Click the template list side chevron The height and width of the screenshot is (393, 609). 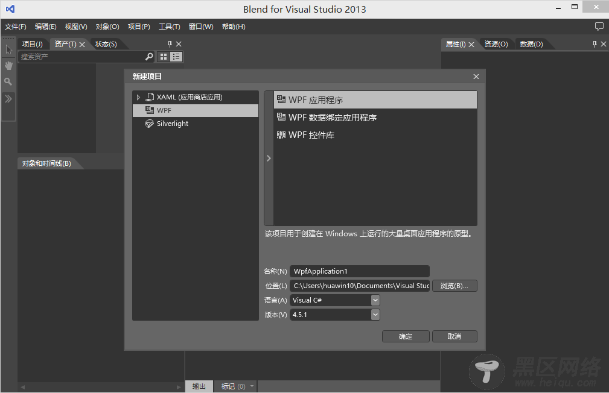click(x=269, y=159)
